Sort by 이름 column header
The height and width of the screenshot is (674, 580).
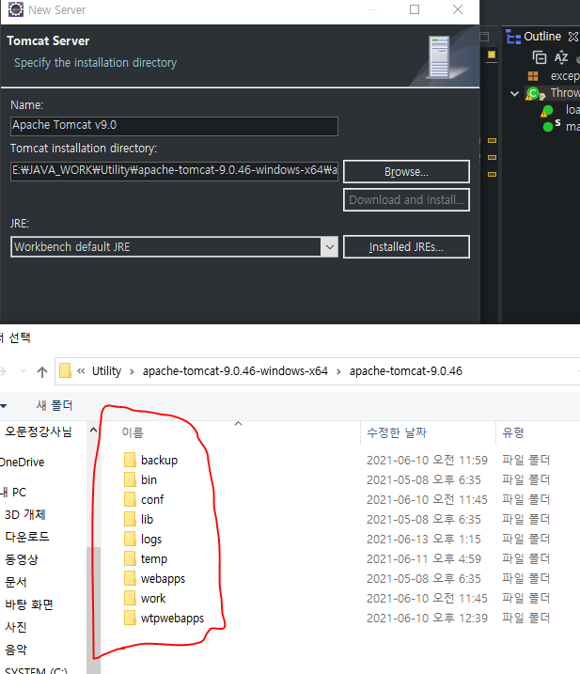pyautogui.click(x=133, y=432)
